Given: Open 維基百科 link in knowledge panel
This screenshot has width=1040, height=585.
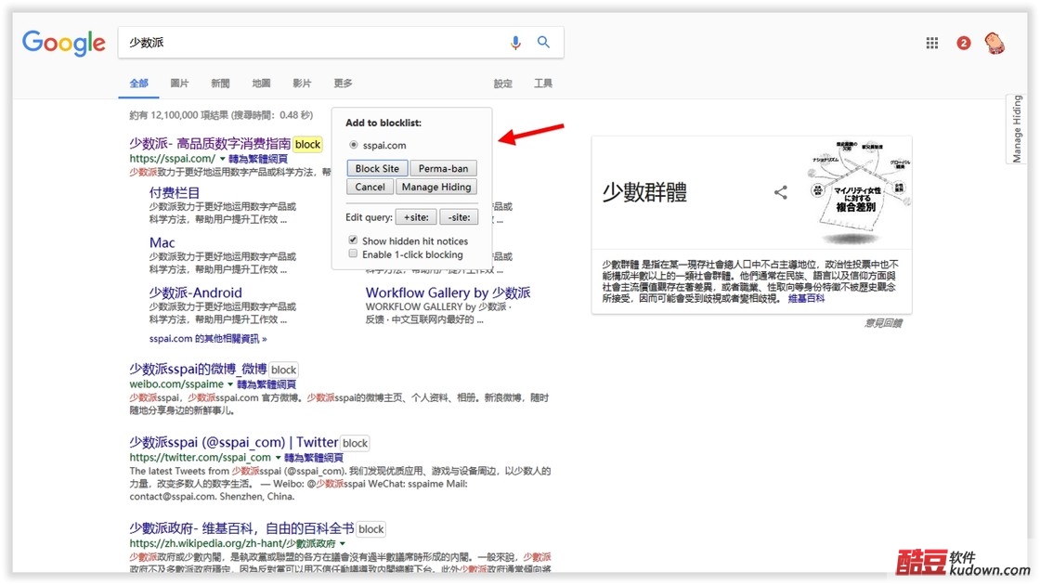Looking at the screenshot, I should pyautogui.click(x=806, y=298).
